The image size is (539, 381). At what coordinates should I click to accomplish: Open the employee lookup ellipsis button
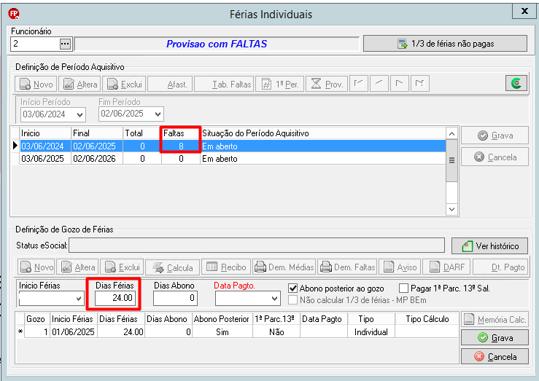[65, 44]
